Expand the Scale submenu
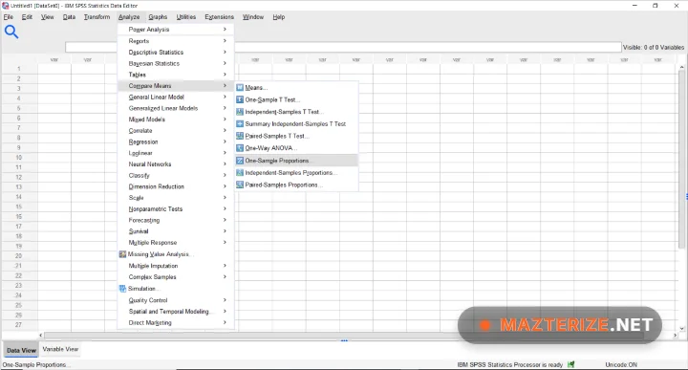 click(176, 198)
